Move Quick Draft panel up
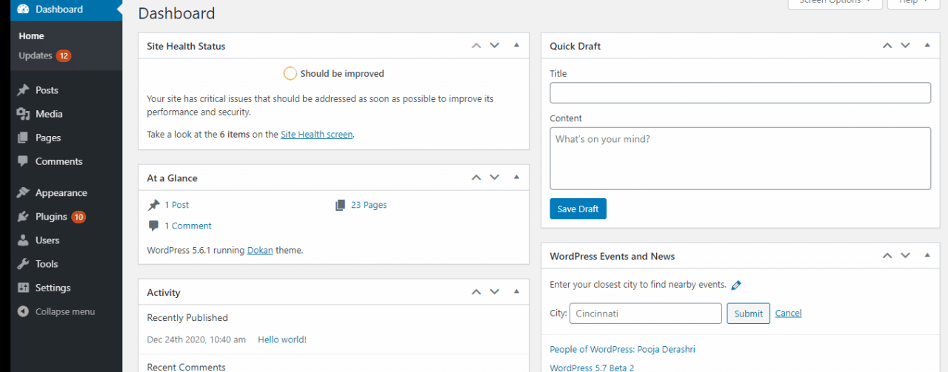The width and height of the screenshot is (948, 372). pyautogui.click(x=887, y=45)
